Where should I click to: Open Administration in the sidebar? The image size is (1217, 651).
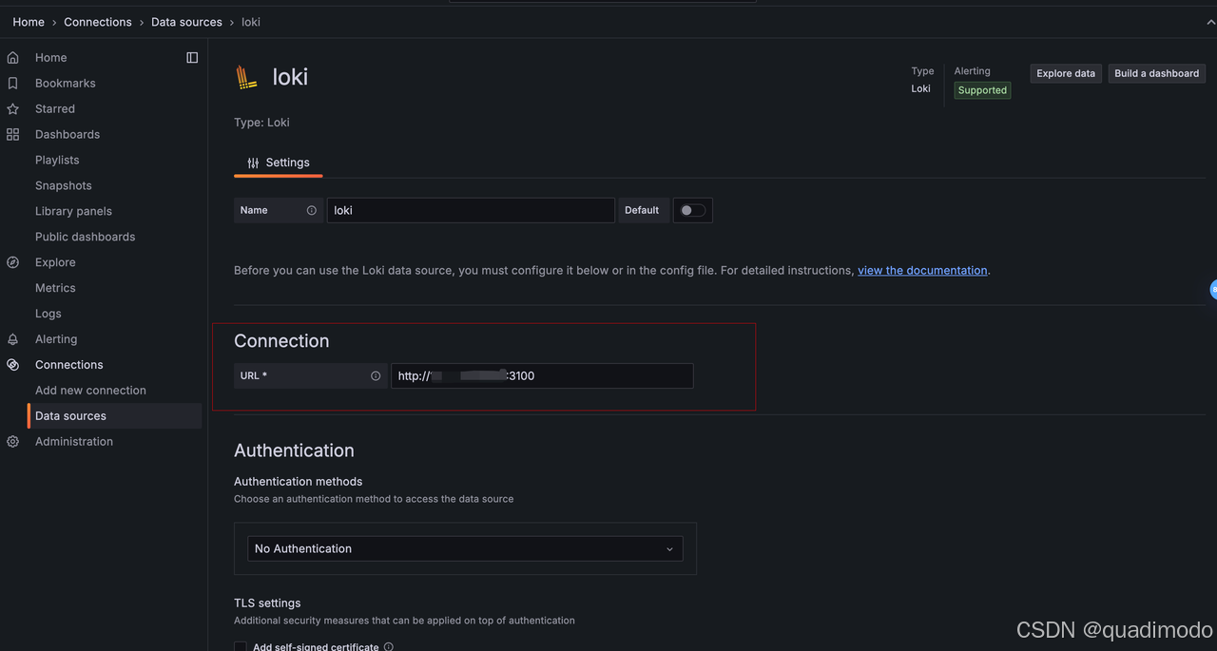tap(74, 442)
